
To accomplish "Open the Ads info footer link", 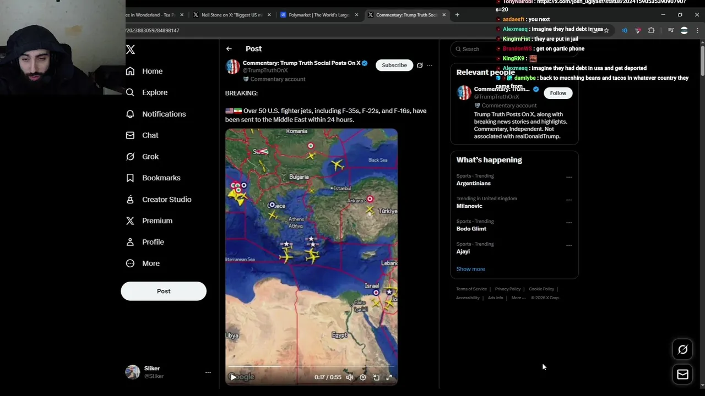I will coord(496,298).
